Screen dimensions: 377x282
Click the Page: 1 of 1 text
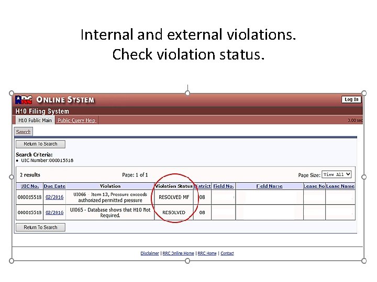coord(135,175)
